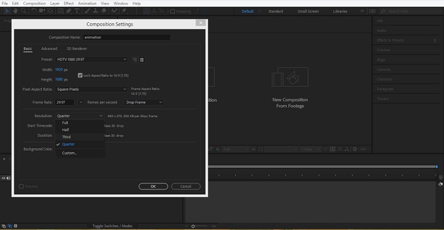The height and width of the screenshot is (230, 444).
Task: Select the Zoom magnifier tool
Action: click(23, 11)
